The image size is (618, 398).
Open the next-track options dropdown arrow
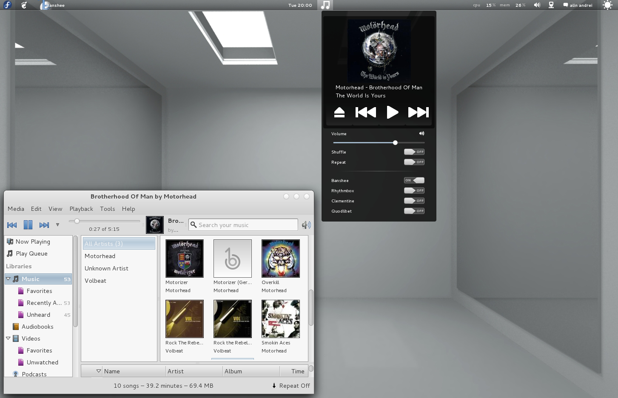(57, 225)
